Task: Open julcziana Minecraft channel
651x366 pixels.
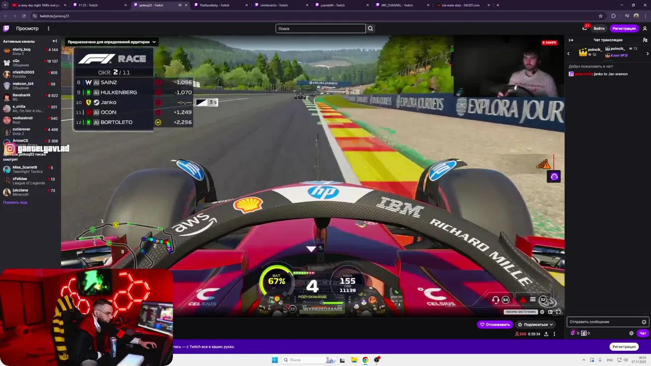Action: pos(31,192)
